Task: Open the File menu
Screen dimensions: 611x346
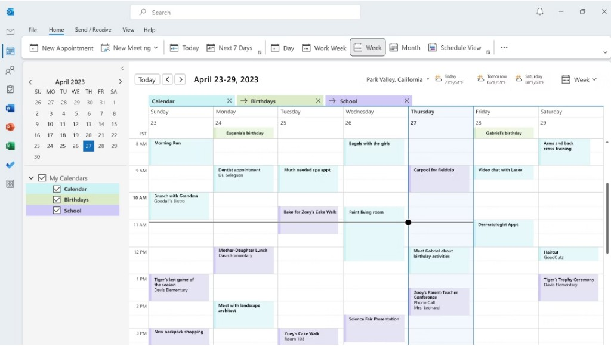Action: tap(32, 30)
